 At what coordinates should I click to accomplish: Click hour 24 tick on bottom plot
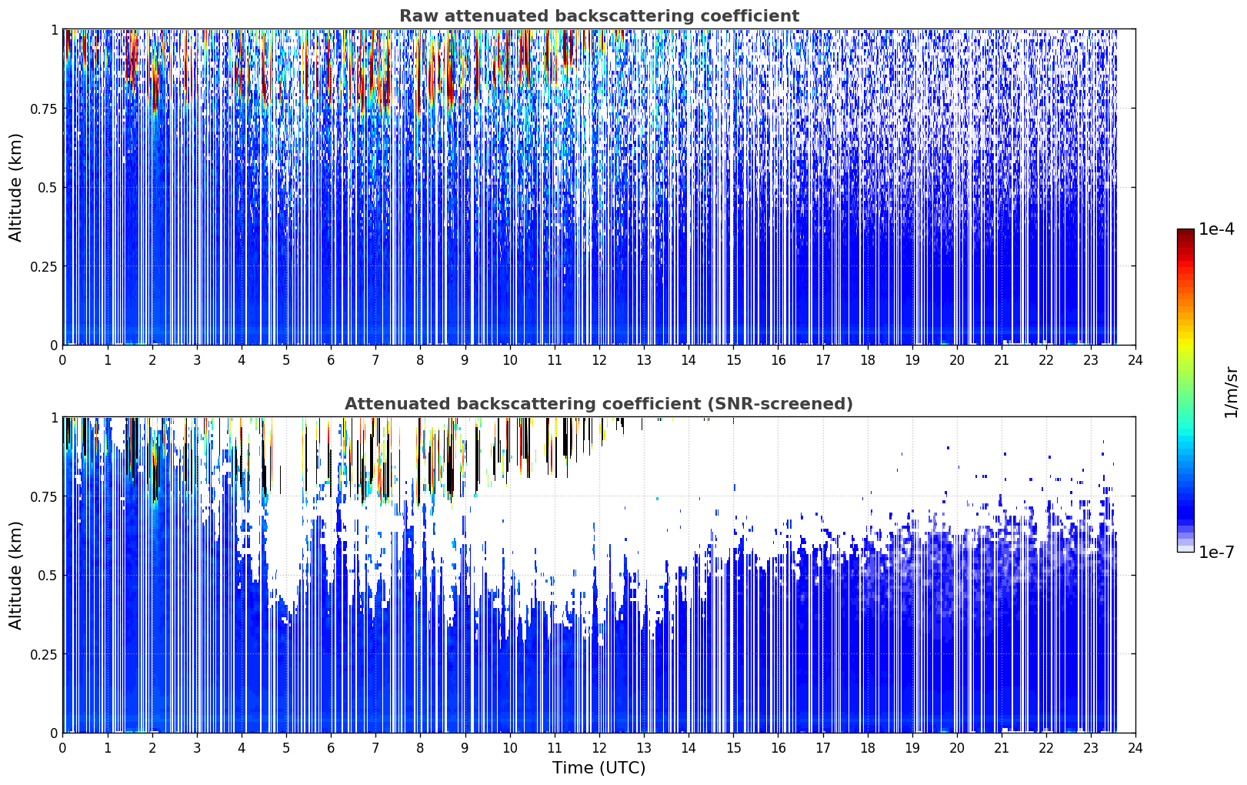(1135, 748)
